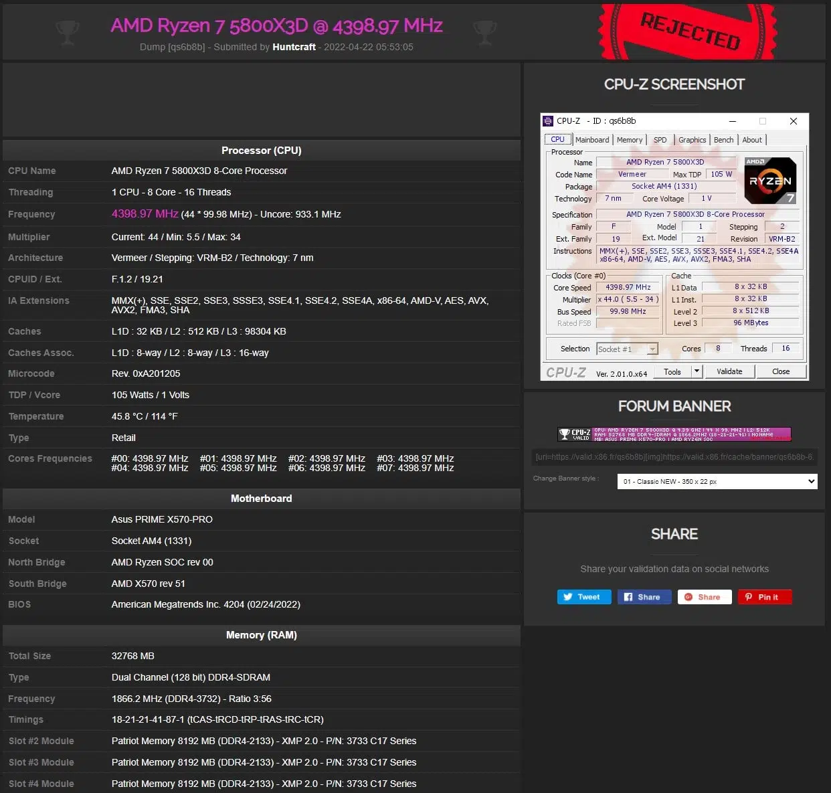Expand the Tools dropdown arrow
The width and height of the screenshot is (831, 793).
[697, 372]
